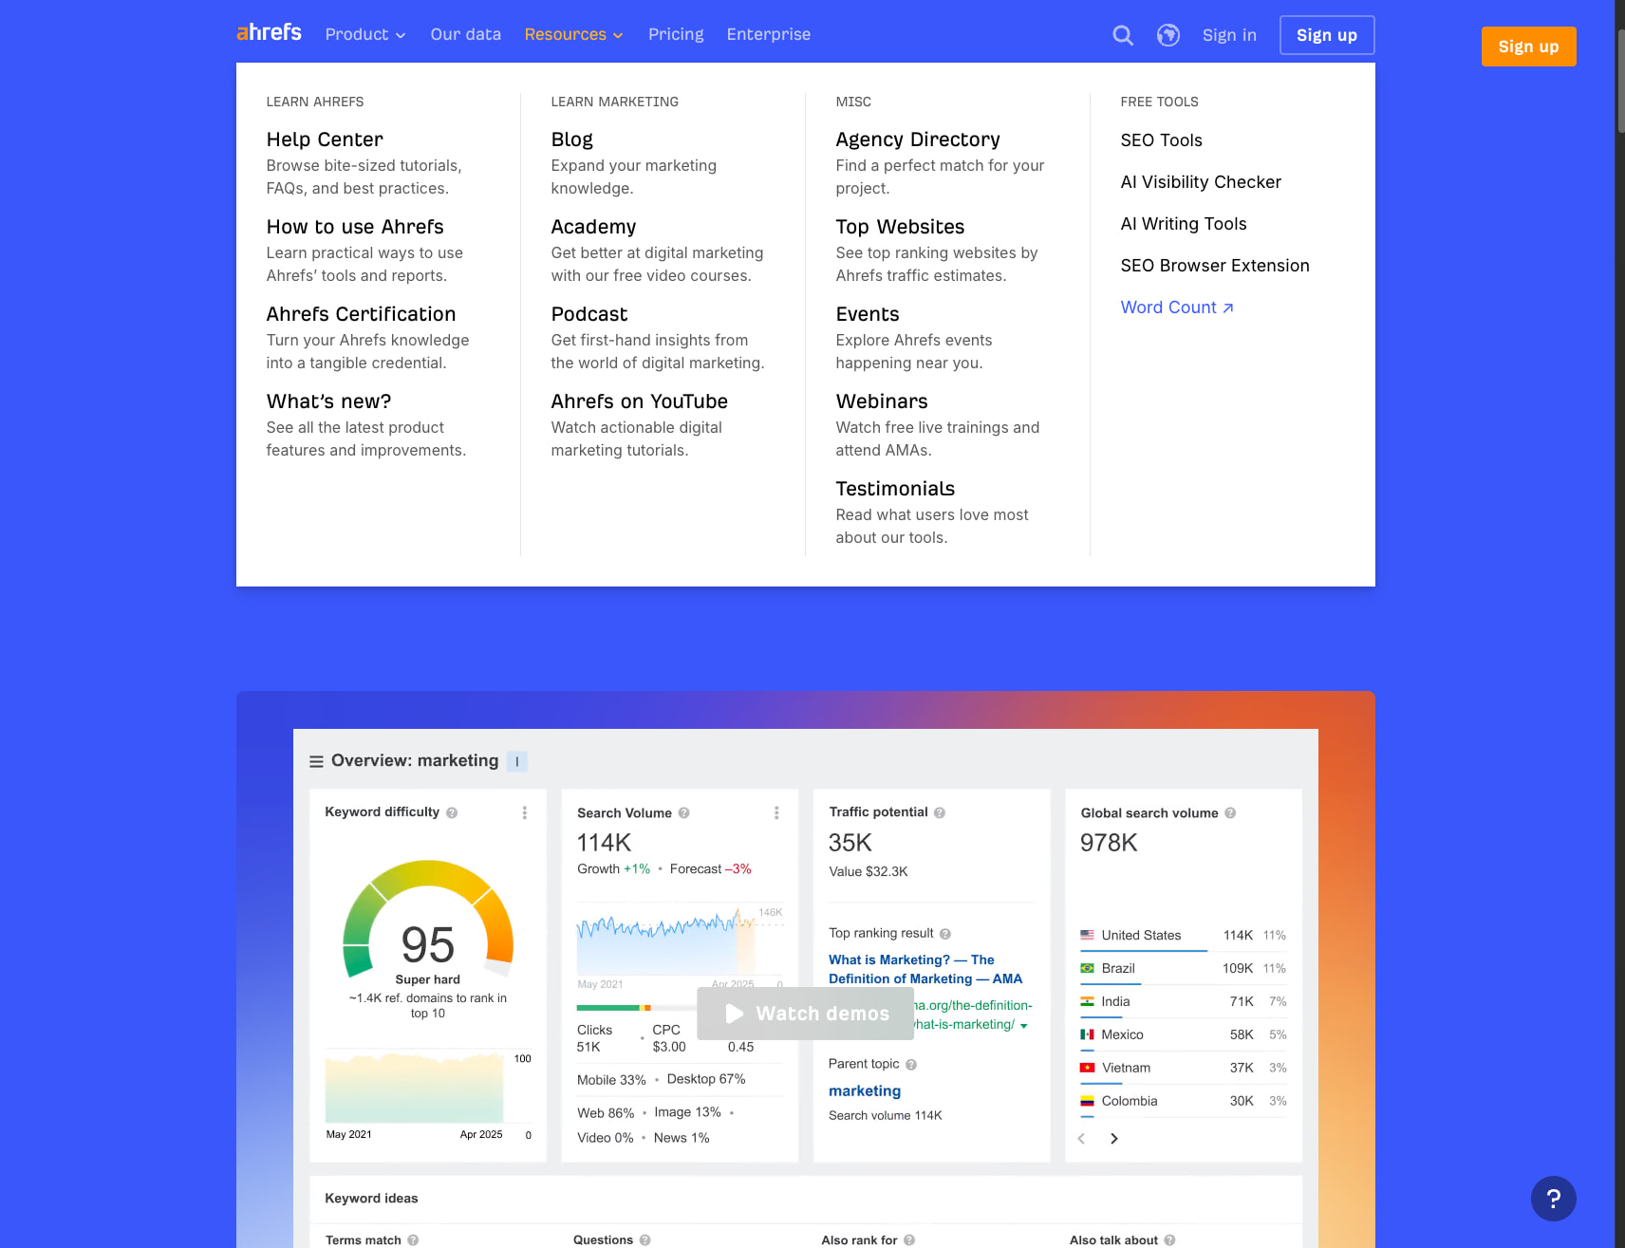Viewport: 1625px width, 1248px height.
Task: Click Traffic potential info question icon
Action: (940, 813)
